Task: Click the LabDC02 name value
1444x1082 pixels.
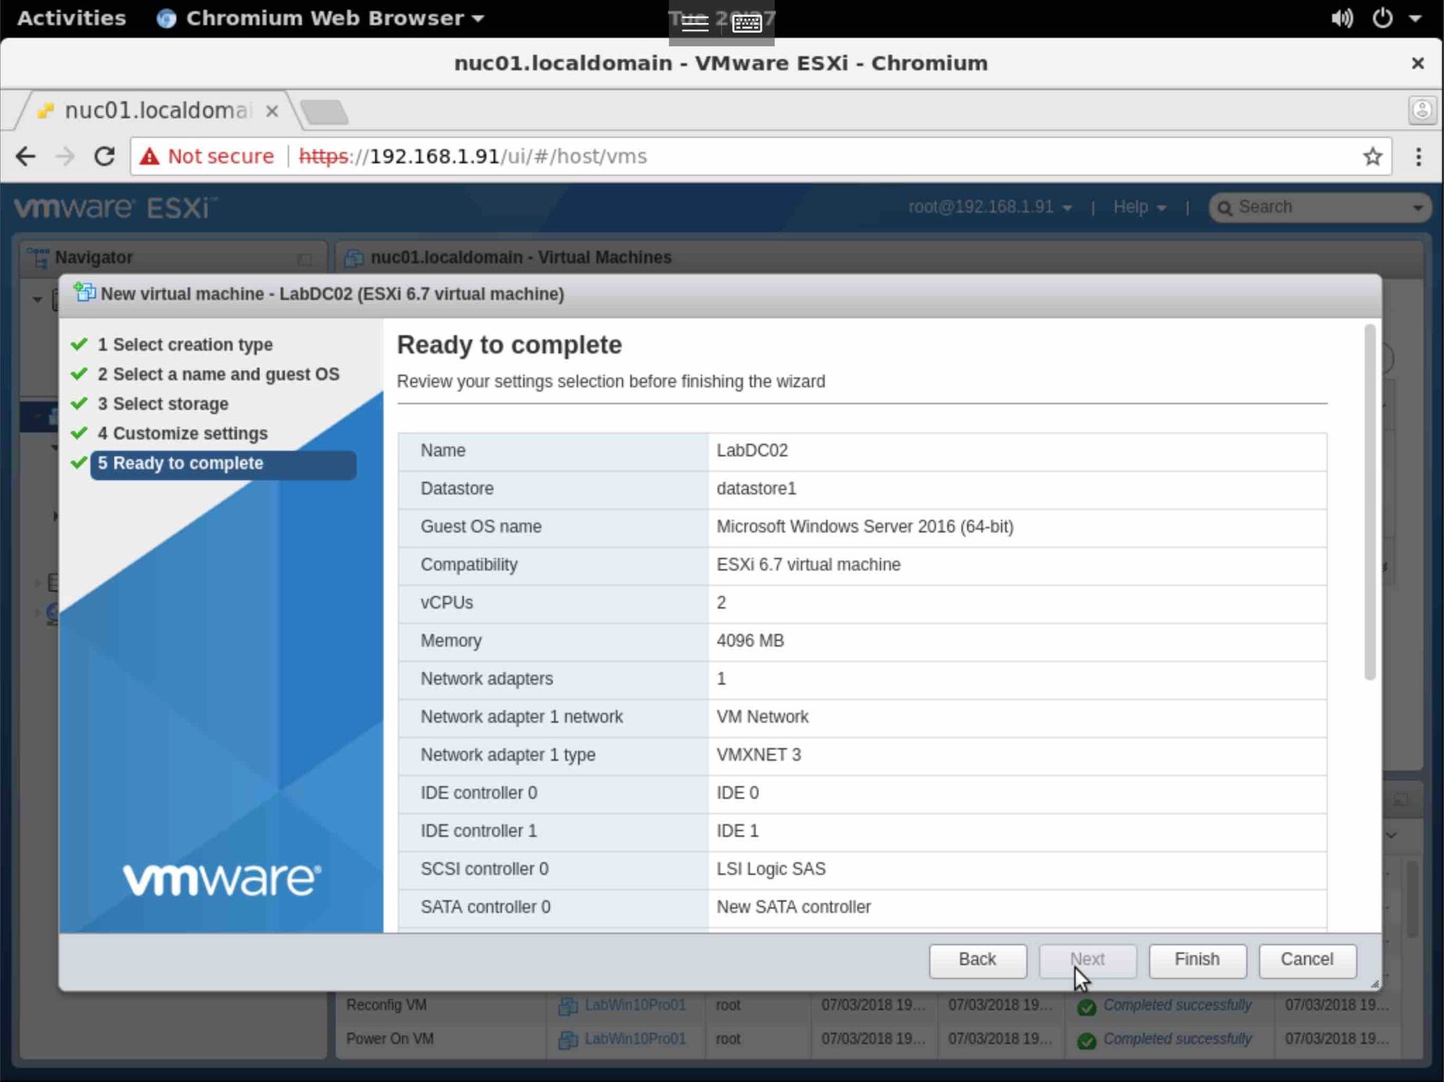Action: point(752,450)
